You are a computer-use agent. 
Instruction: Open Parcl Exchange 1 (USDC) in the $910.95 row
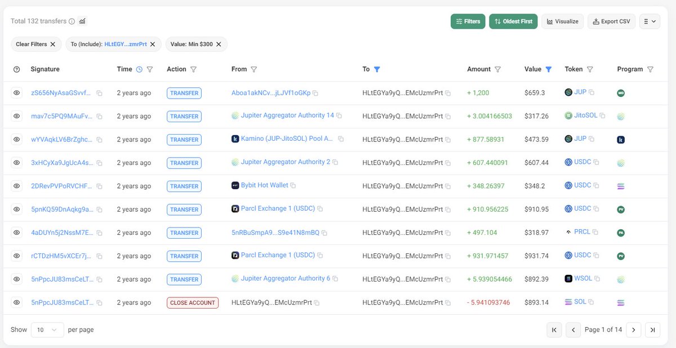278,209
